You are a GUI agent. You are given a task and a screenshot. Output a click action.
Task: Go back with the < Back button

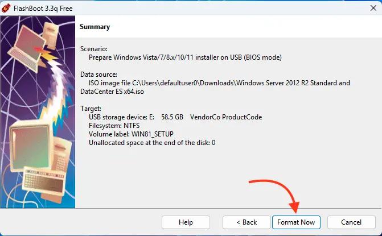(x=247, y=222)
